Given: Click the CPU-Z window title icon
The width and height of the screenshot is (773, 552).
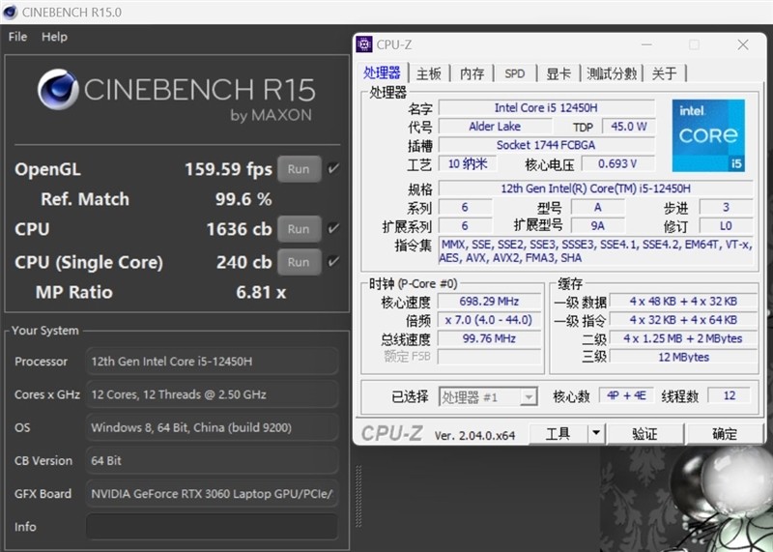Looking at the screenshot, I should (x=364, y=44).
